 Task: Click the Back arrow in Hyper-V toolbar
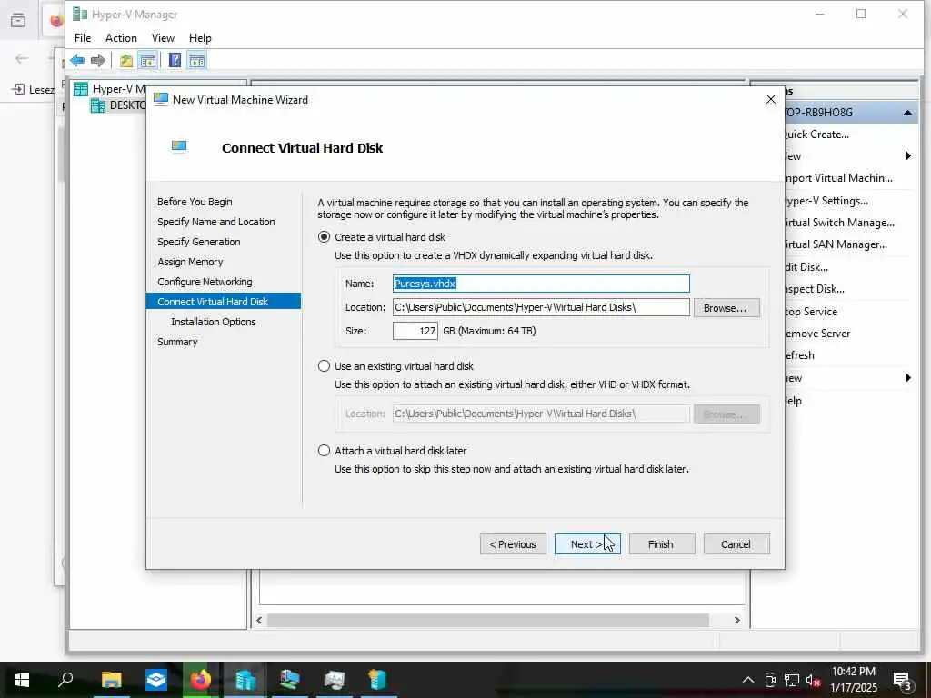(x=77, y=61)
